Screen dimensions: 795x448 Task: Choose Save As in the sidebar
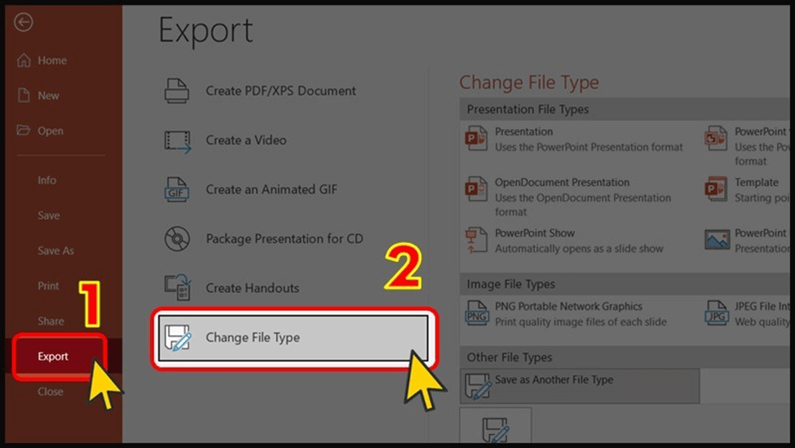[x=55, y=251]
